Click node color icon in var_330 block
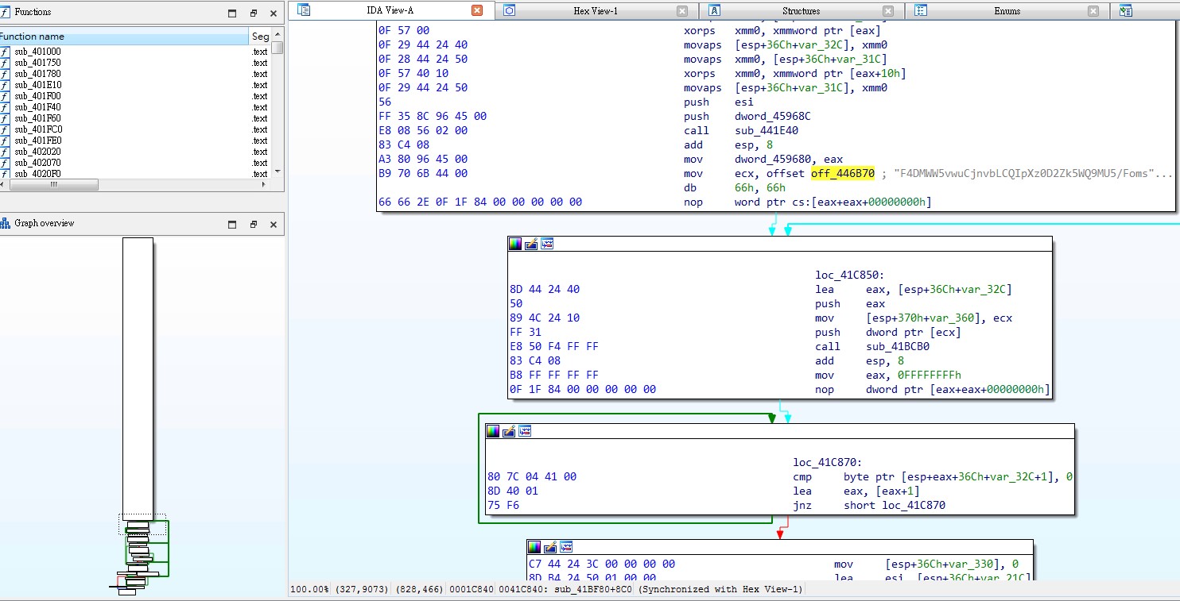Image resolution: width=1180 pixels, height=601 pixels. [534, 547]
